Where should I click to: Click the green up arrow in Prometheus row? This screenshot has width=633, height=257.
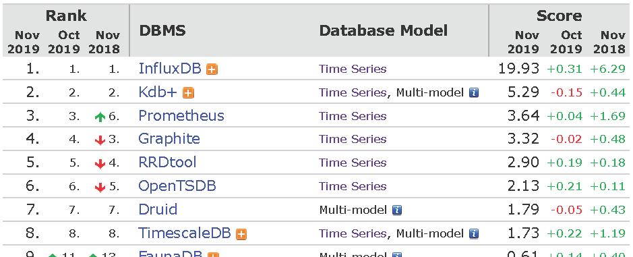click(100, 117)
